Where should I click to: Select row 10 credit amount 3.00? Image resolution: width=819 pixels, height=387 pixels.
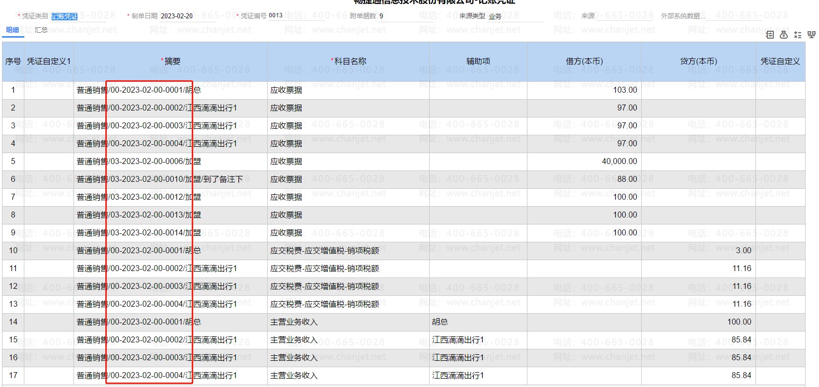coord(743,251)
